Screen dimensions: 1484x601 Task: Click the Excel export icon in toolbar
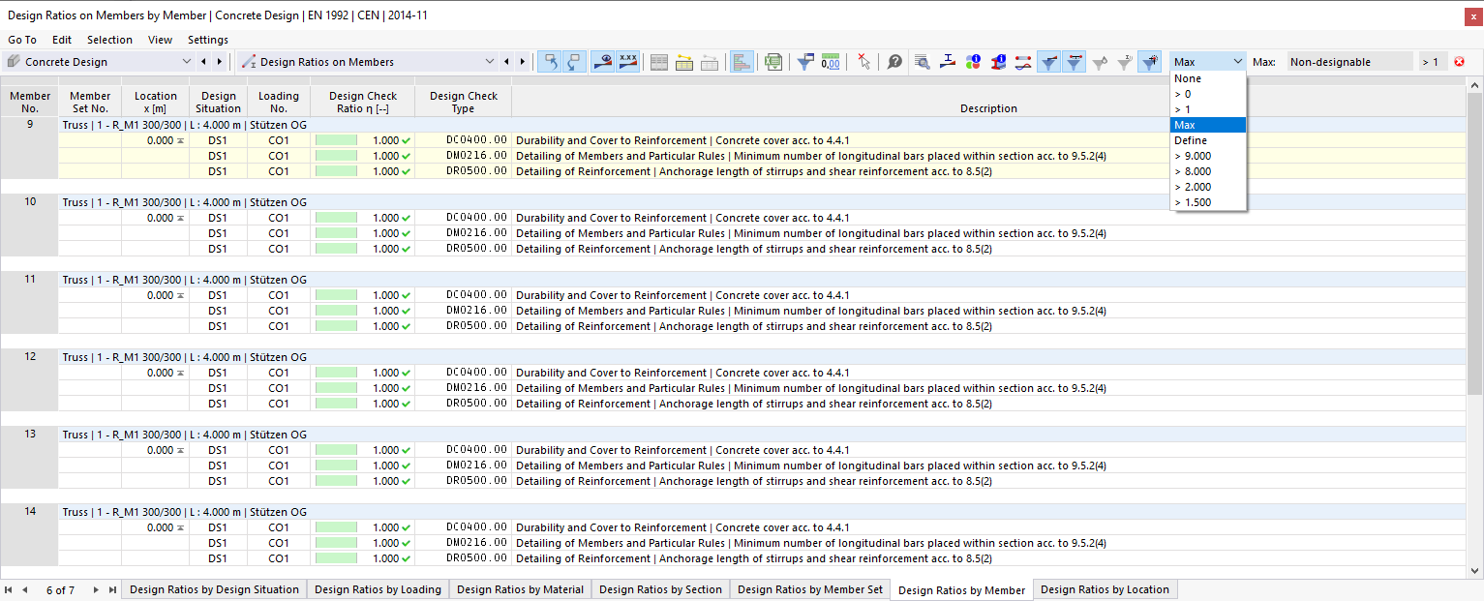[773, 62]
